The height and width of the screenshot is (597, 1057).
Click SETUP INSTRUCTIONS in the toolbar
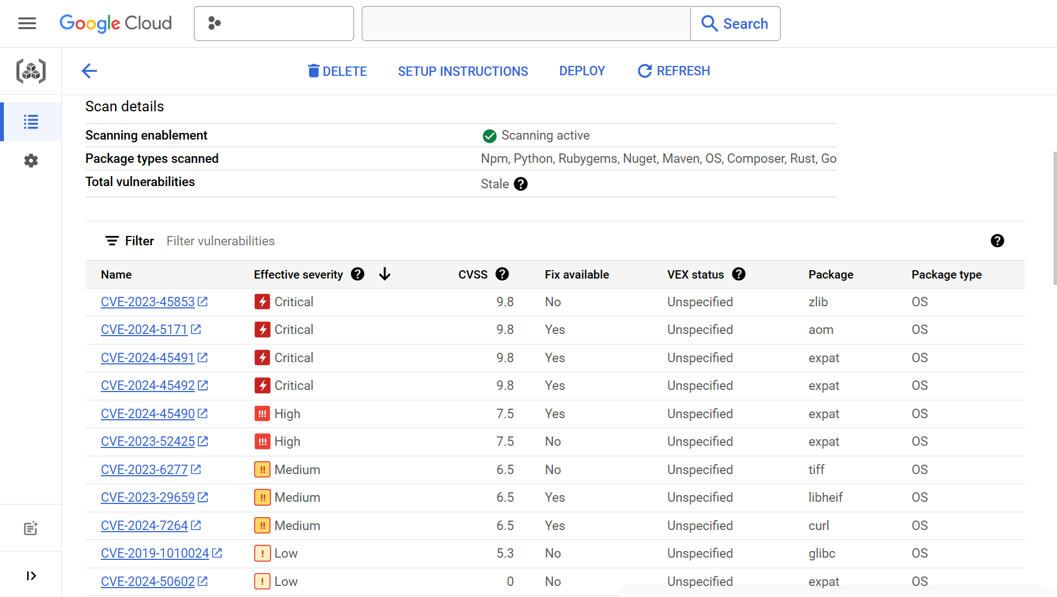pos(463,71)
